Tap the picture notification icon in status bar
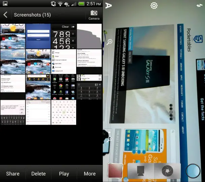 coord(5,3)
